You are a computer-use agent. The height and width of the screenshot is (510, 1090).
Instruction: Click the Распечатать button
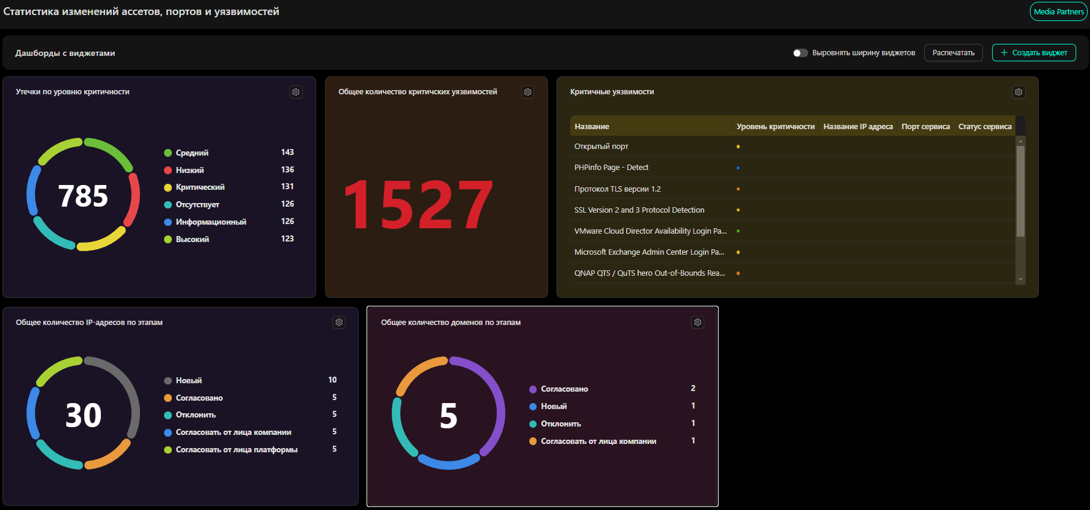coord(953,53)
